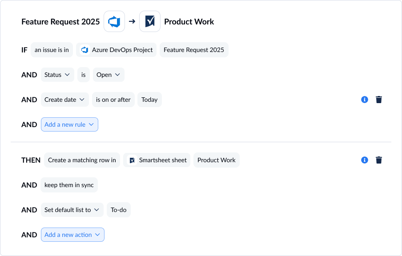Click the info icon beside the matching row action

click(365, 160)
